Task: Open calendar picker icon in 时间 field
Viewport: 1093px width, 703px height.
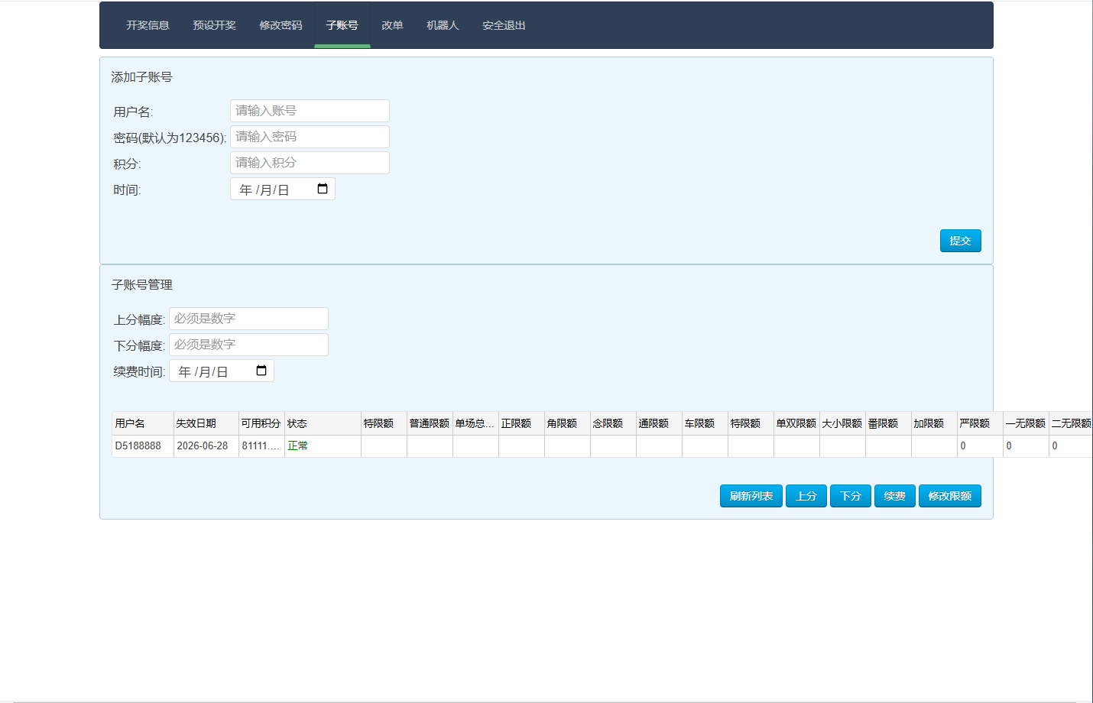Action: coord(323,189)
